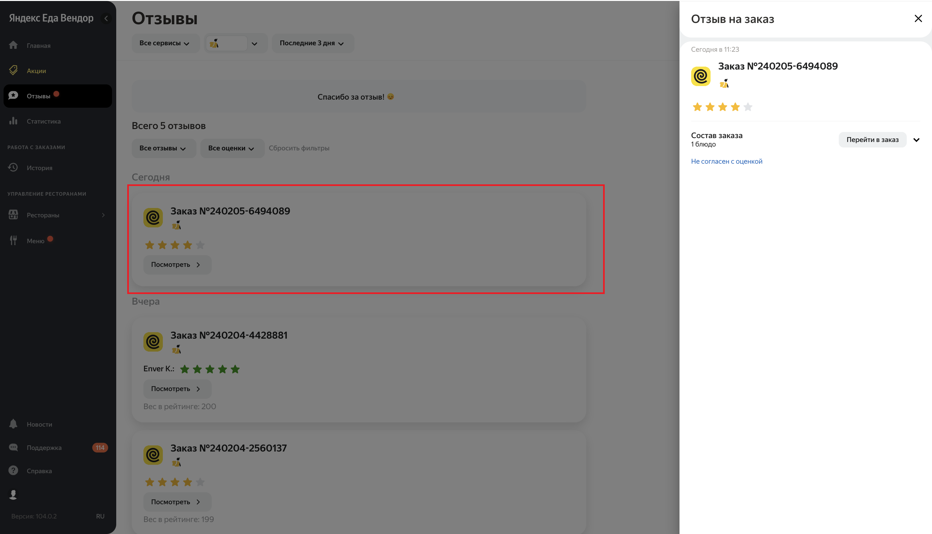Open the Все отзывы filter dropdown
The image size is (932, 534).
click(x=163, y=148)
